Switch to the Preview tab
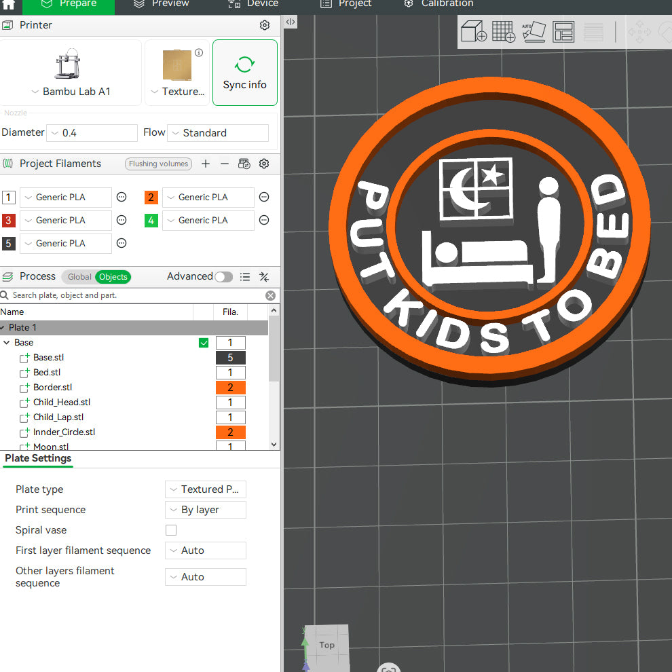The height and width of the screenshot is (672, 672). [162, 4]
